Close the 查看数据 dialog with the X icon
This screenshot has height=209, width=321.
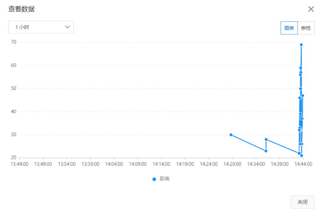pos(311,9)
